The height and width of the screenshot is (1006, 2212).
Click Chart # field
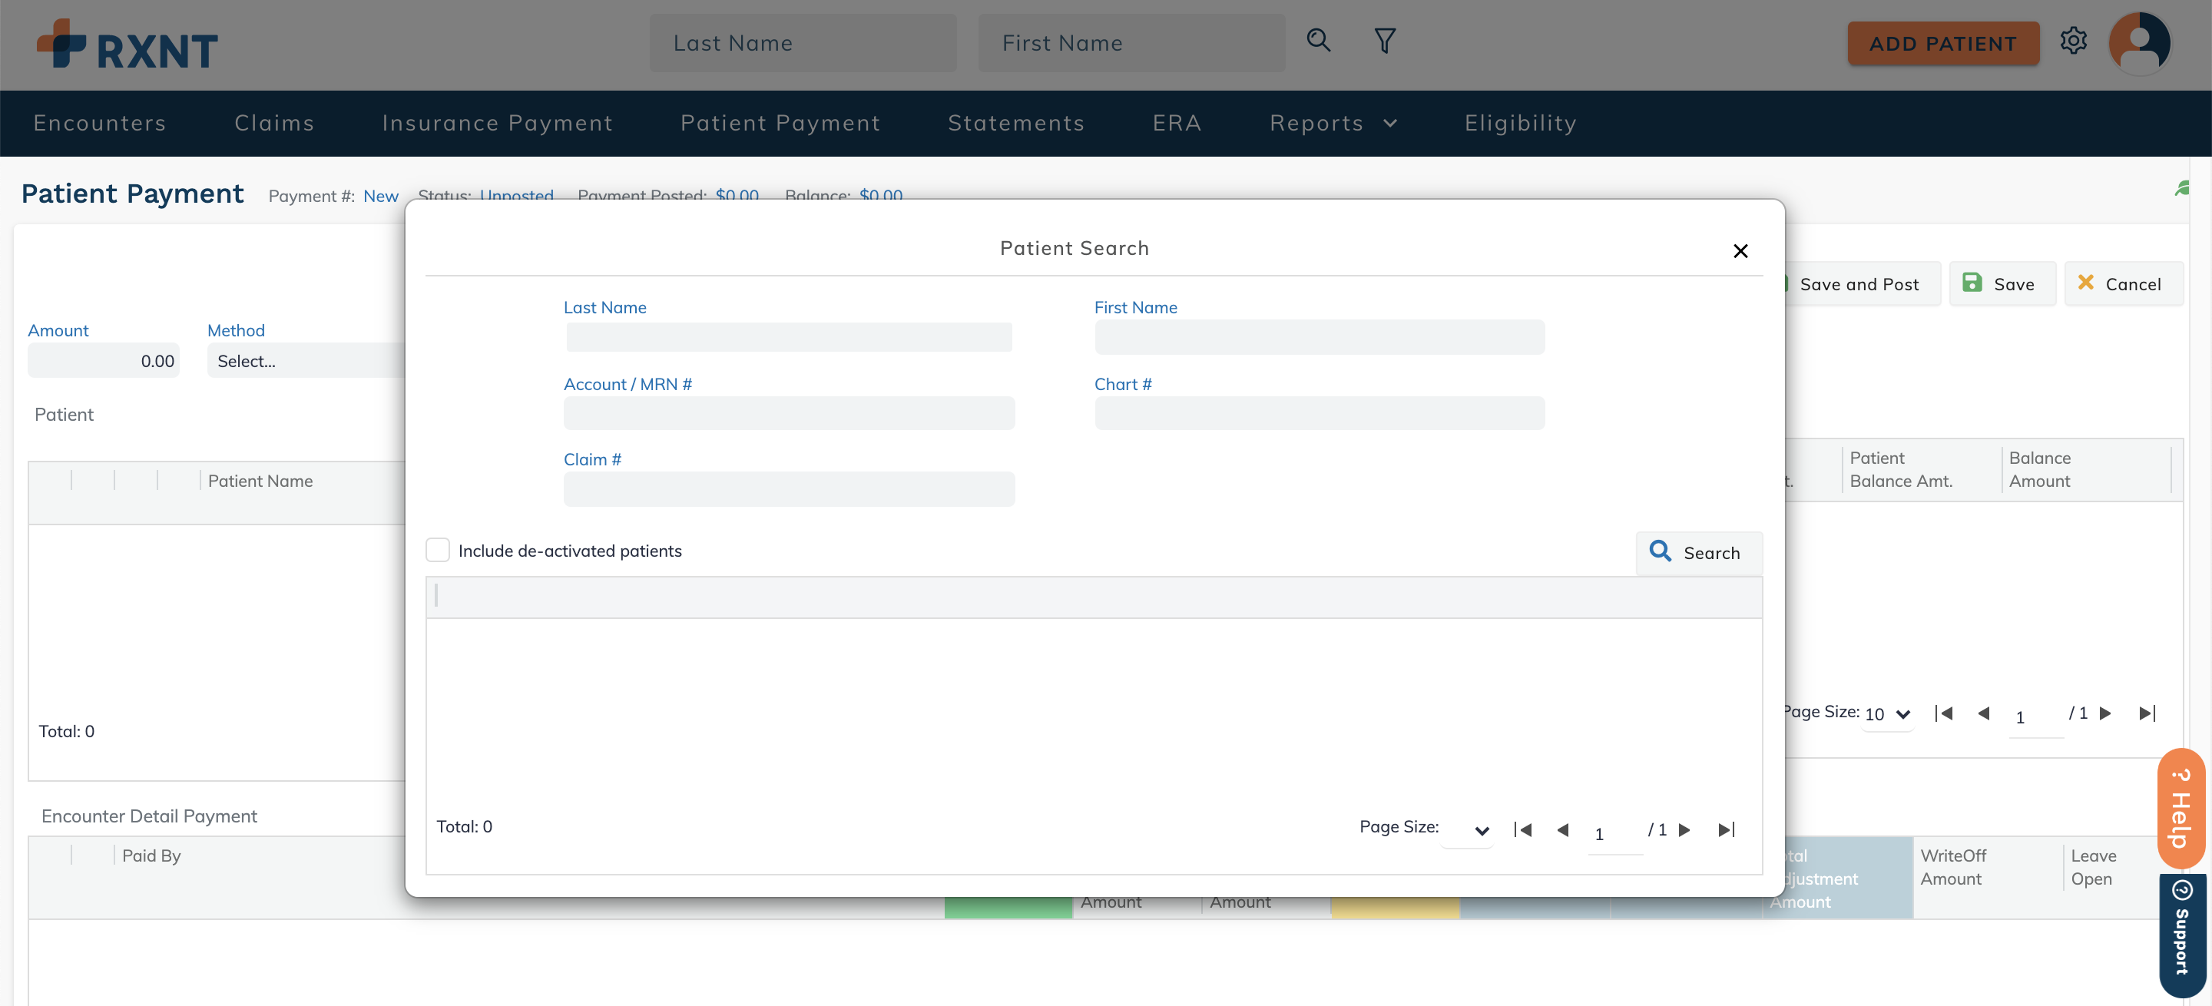click(x=1319, y=412)
